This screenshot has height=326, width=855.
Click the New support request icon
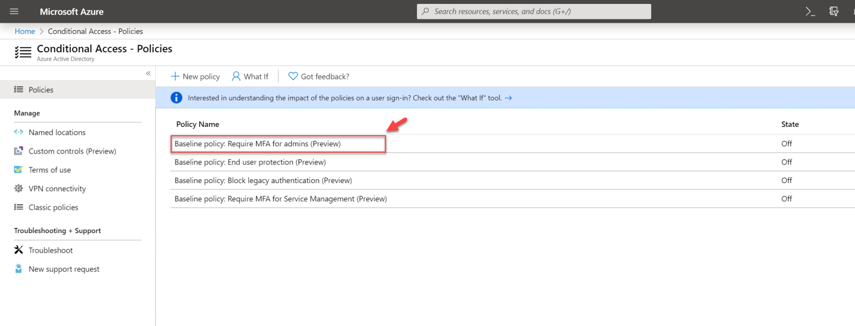click(18, 269)
